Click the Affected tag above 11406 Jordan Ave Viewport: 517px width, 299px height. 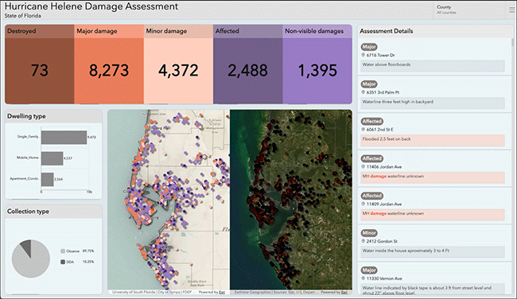pos(372,158)
